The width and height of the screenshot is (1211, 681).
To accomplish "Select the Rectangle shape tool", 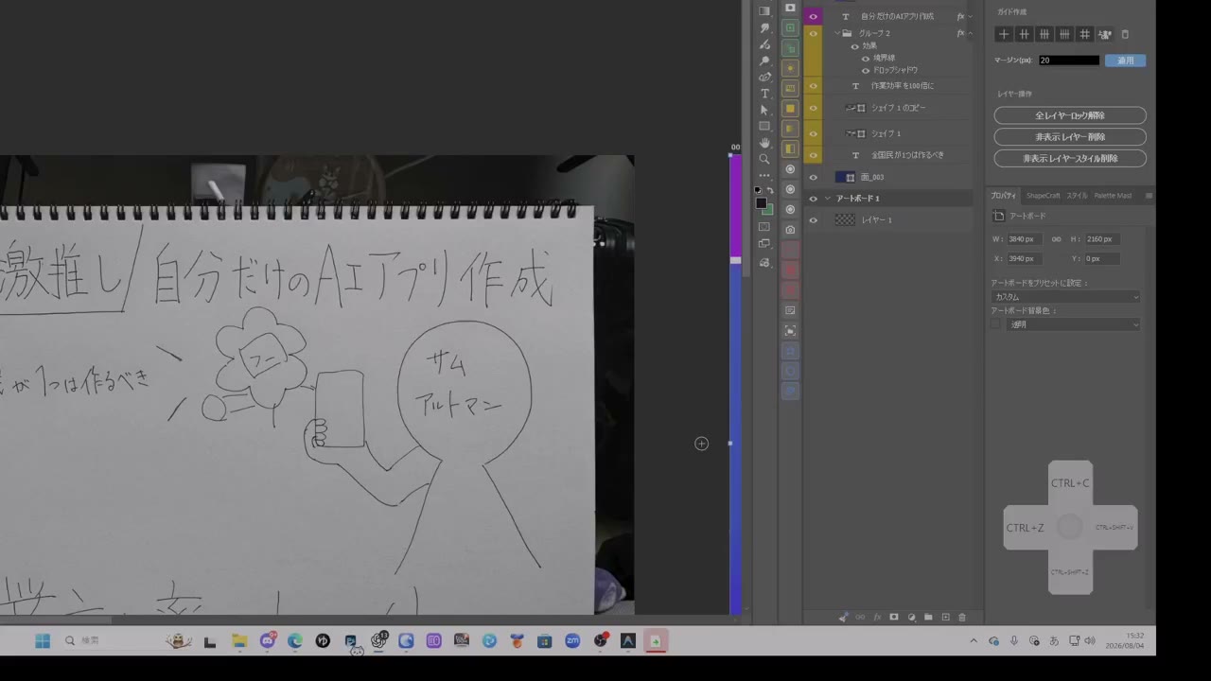I will click(764, 126).
